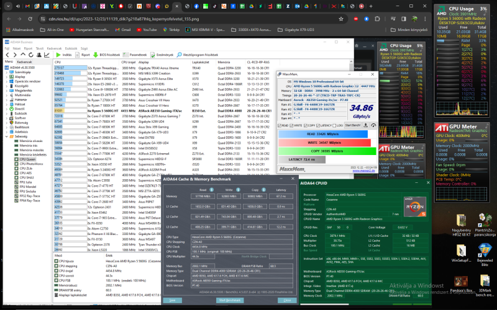Open the www.maxxpi2.de link in MaxxMem

[363, 171]
